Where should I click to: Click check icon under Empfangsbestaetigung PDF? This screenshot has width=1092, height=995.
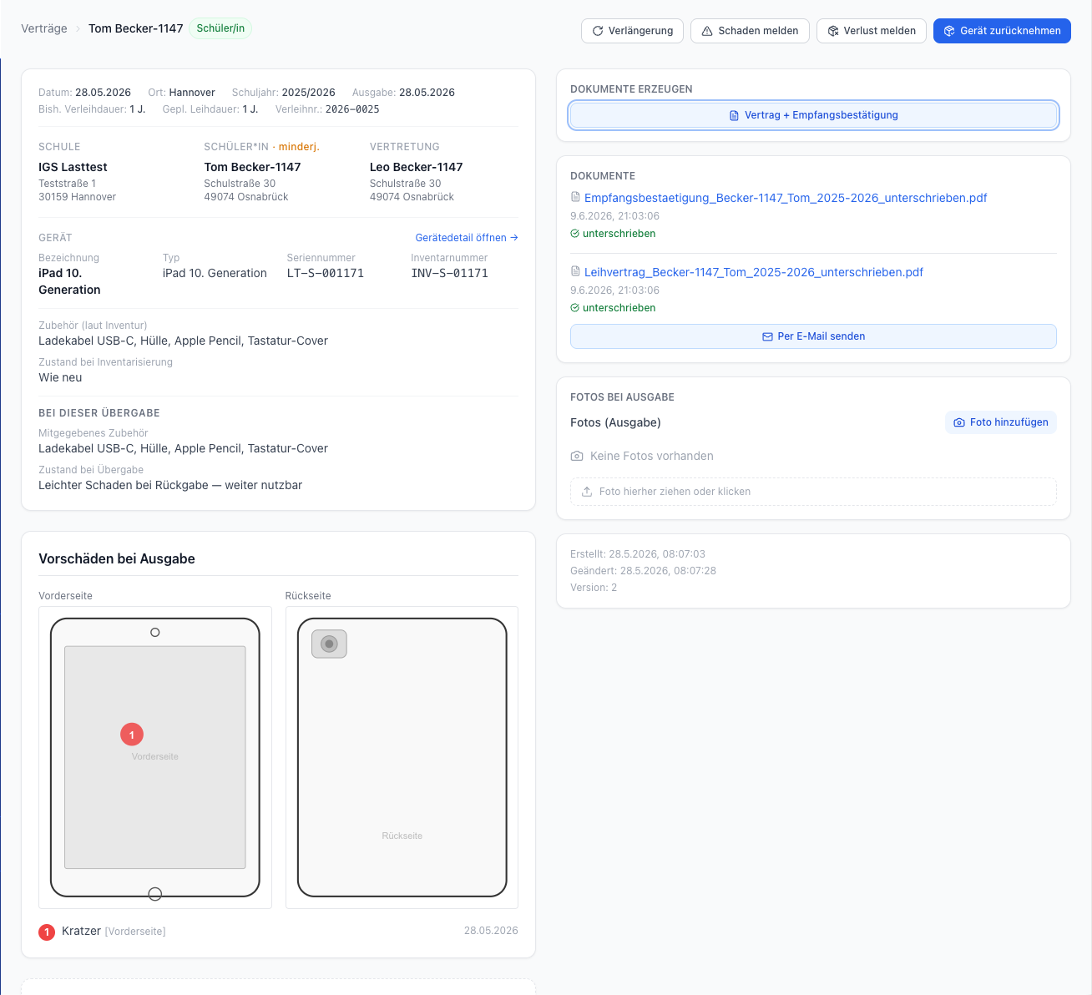pos(574,234)
